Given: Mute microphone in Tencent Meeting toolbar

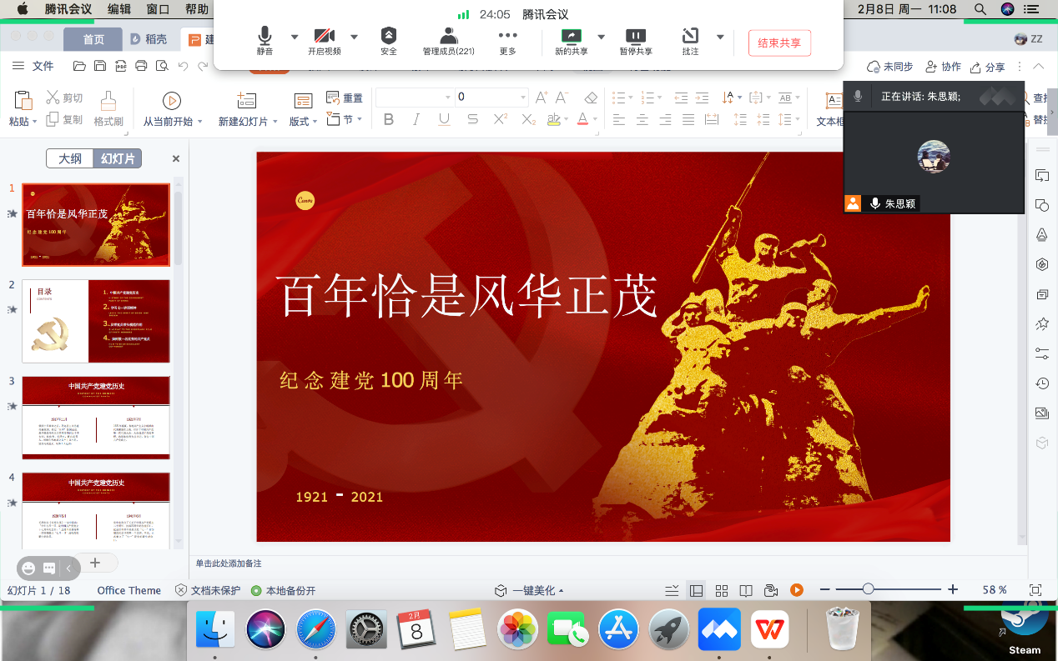Looking at the screenshot, I should [x=264, y=38].
